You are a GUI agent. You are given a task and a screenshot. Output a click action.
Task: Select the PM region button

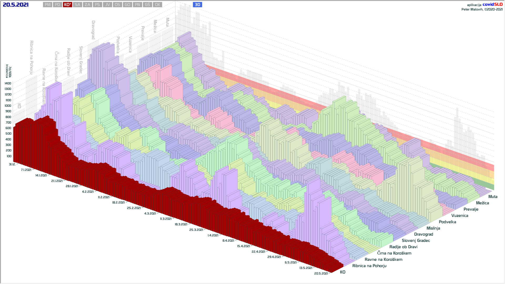(x=48, y=5)
